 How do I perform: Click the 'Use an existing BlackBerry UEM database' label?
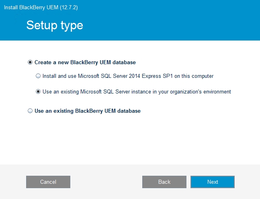pyautogui.click(x=87, y=111)
